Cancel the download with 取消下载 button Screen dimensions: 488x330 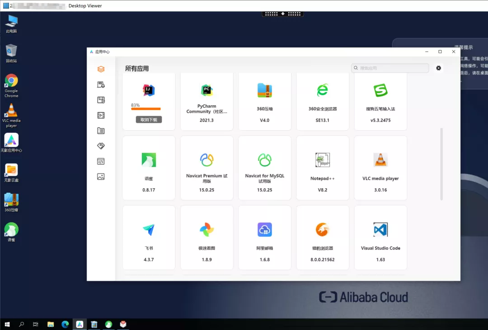(x=149, y=120)
